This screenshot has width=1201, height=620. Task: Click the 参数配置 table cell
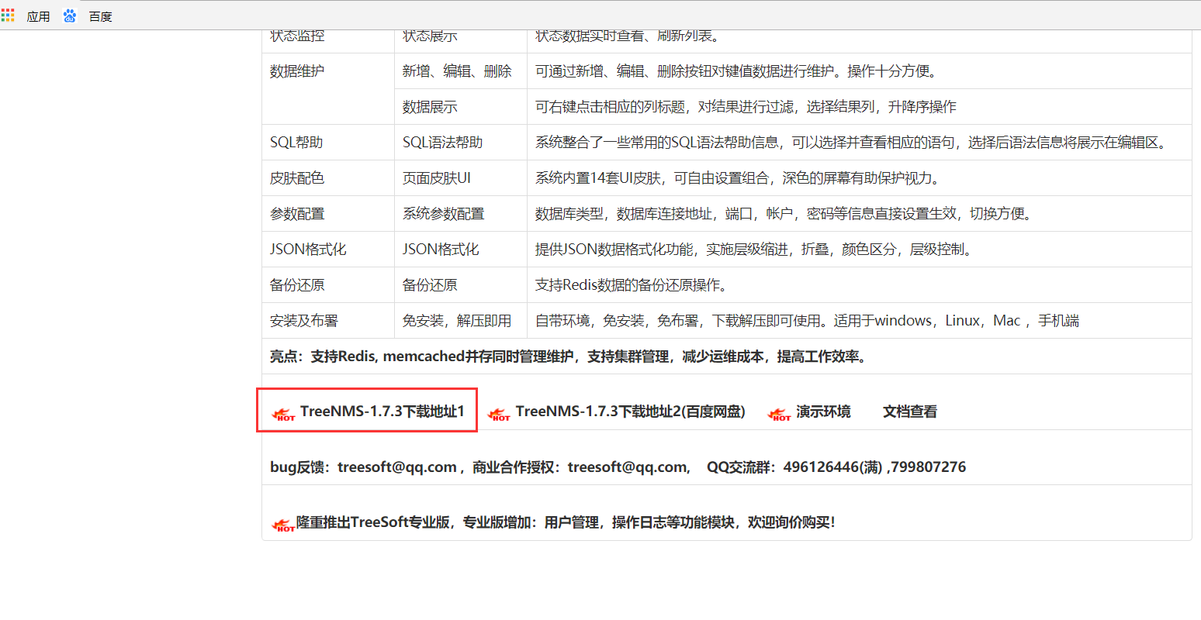[x=328, y=214]
